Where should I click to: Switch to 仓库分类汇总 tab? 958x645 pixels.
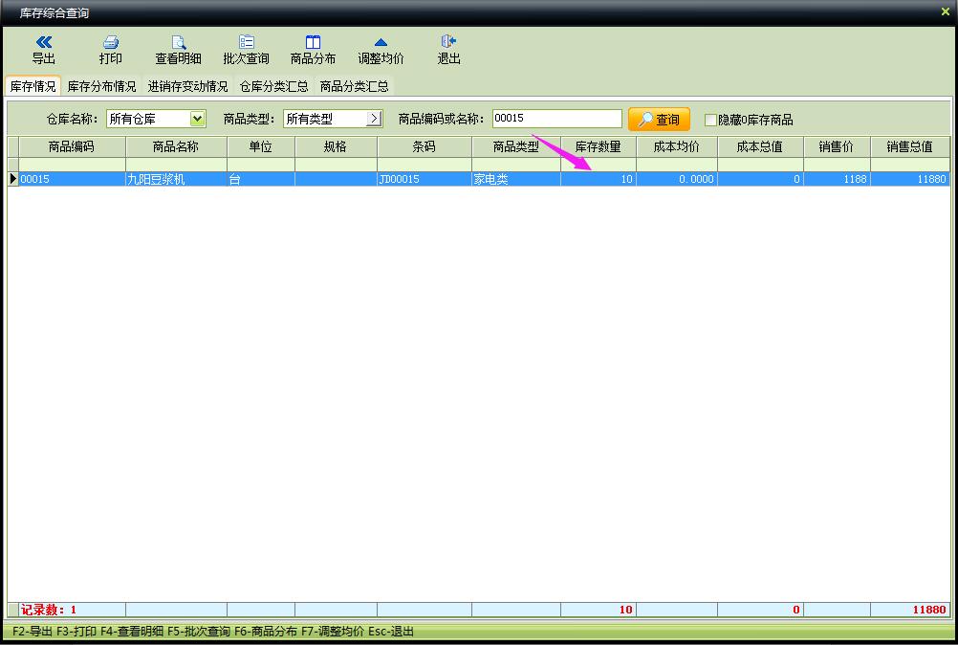coord(273,86)
